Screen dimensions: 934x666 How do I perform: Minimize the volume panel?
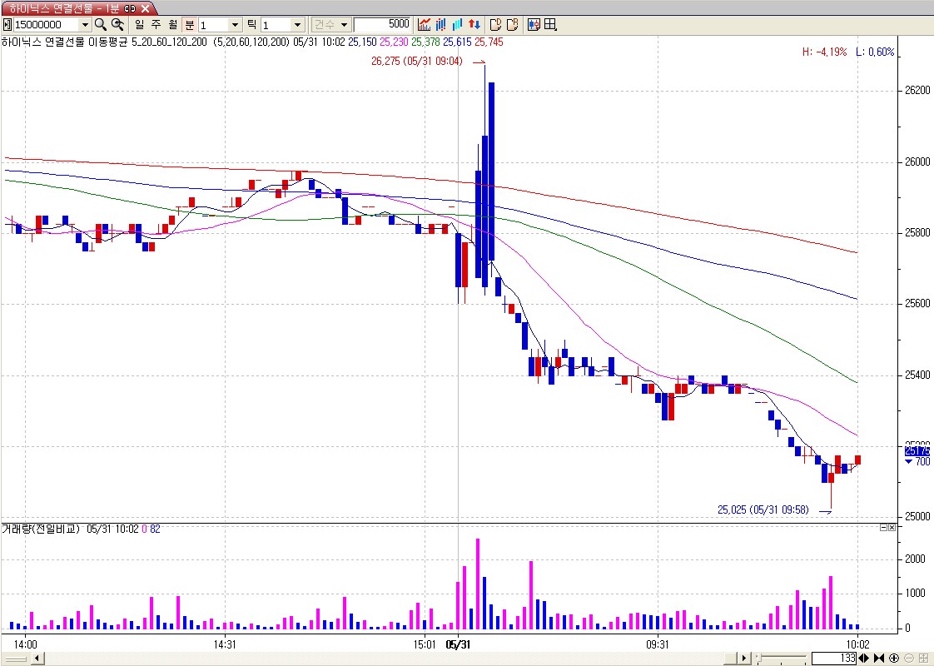[883, 528]
